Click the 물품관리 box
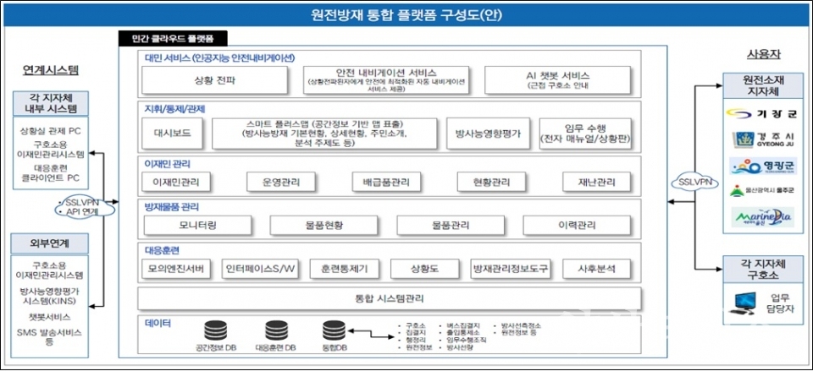This screenshot has width=813, height=371. click(x=451, y=226)
